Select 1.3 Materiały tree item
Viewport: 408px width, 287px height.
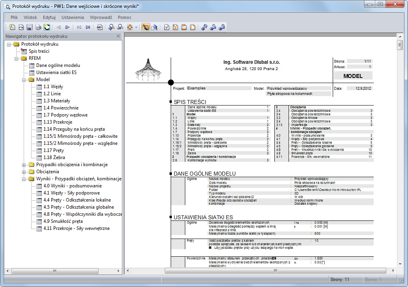[x=57, y=101]
